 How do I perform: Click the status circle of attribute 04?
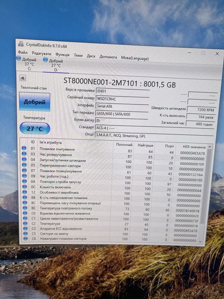click(x=24, y=159)
